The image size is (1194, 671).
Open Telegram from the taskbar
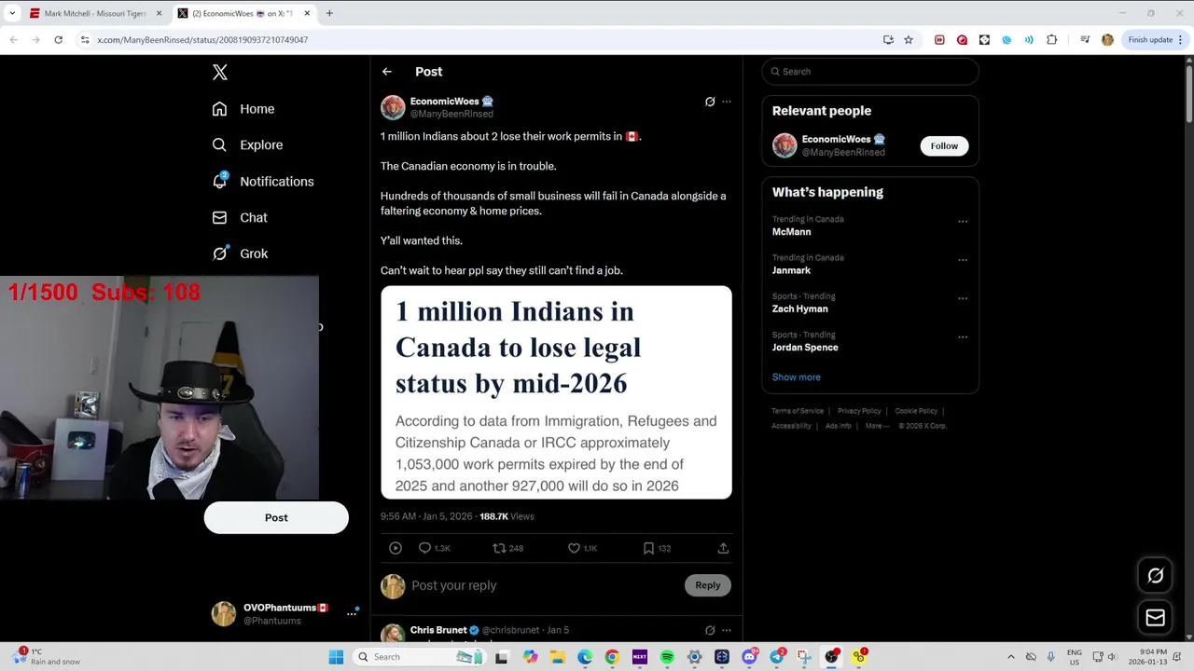click(x=777, y=657)
